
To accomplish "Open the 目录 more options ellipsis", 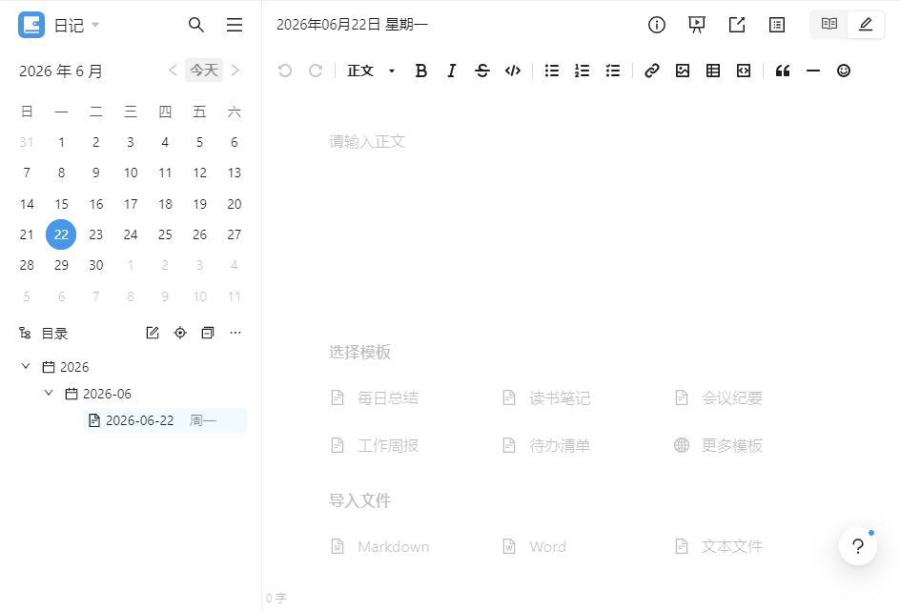I will (x=235, y=333).
